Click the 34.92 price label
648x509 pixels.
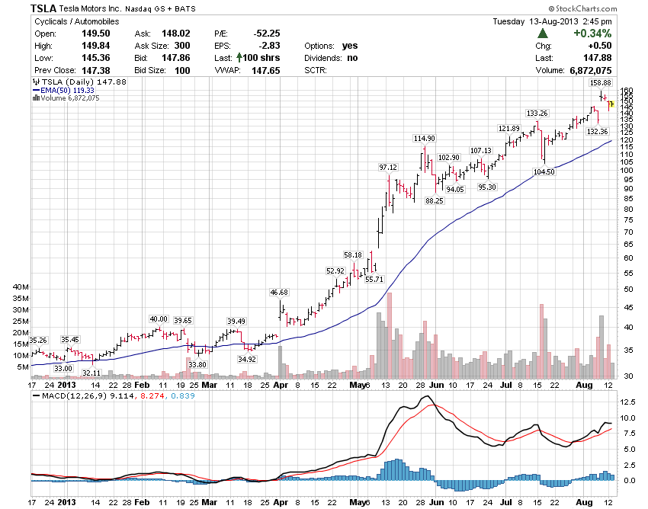[247, 360]
